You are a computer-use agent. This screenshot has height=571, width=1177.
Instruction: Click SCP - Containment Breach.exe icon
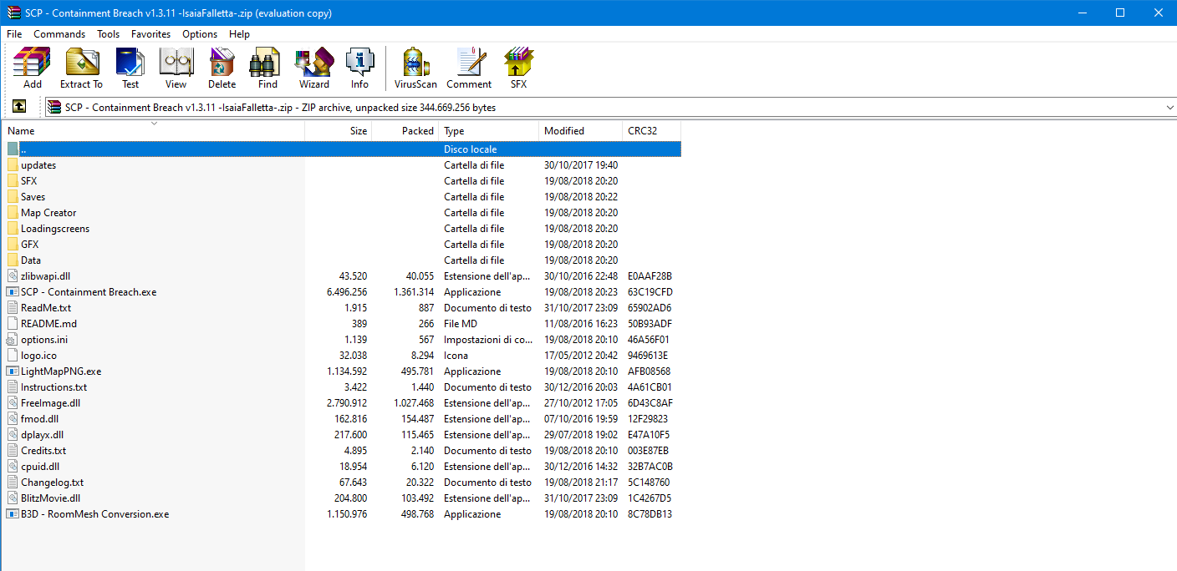[13, 292]
